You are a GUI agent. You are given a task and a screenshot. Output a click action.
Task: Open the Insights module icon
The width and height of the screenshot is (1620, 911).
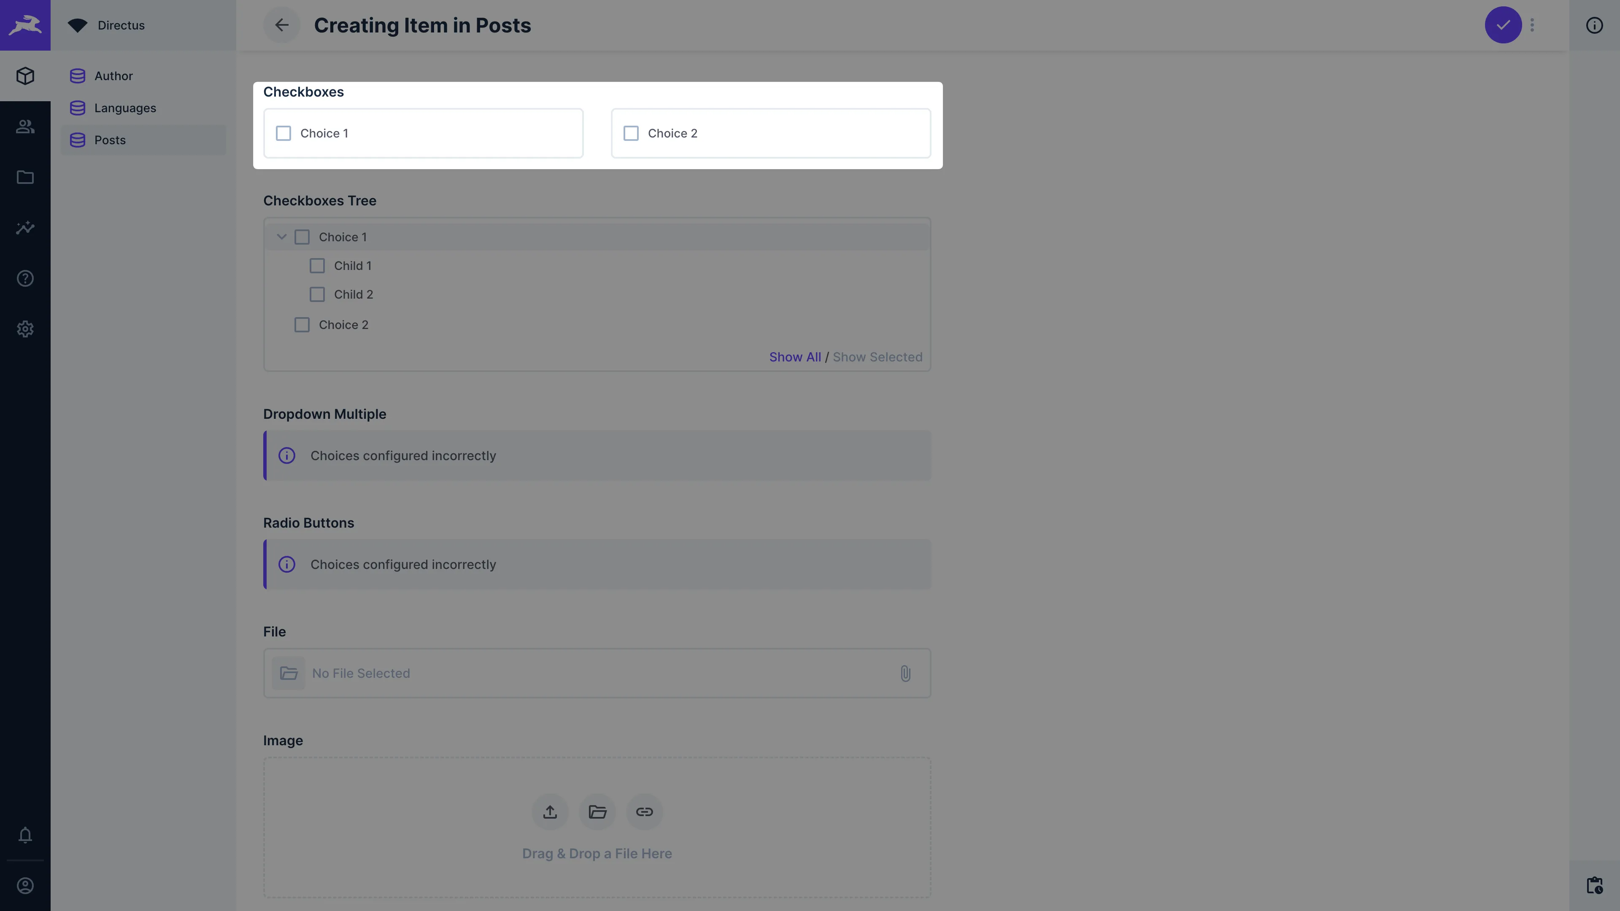point(25,228)
